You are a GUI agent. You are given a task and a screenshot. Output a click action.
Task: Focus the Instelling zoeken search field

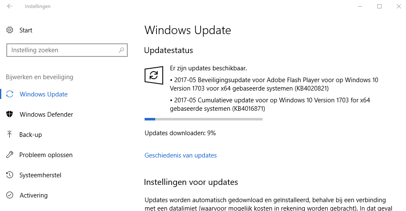pyautogui.click(x=63, y=50)
